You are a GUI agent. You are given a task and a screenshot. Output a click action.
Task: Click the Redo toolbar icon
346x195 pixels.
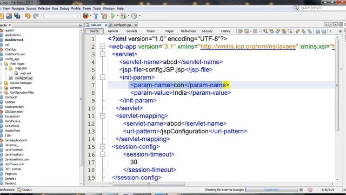click(x=36, y=16)
